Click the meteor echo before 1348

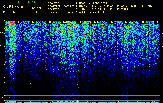pos(119,83)
